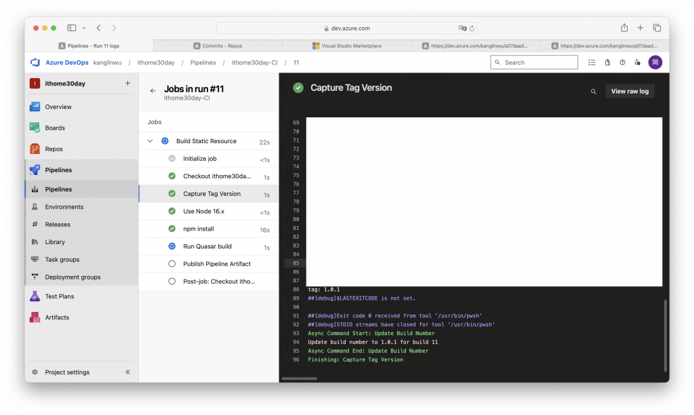Go forward in Safari history
Viewport: 694px width, 415px height.
[114, 28]
